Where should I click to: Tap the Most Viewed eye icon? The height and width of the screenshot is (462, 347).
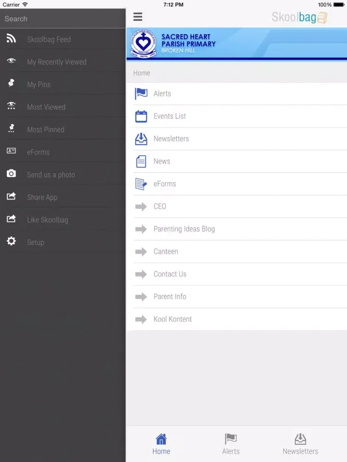pyautogui.click(x=11, y=105)
